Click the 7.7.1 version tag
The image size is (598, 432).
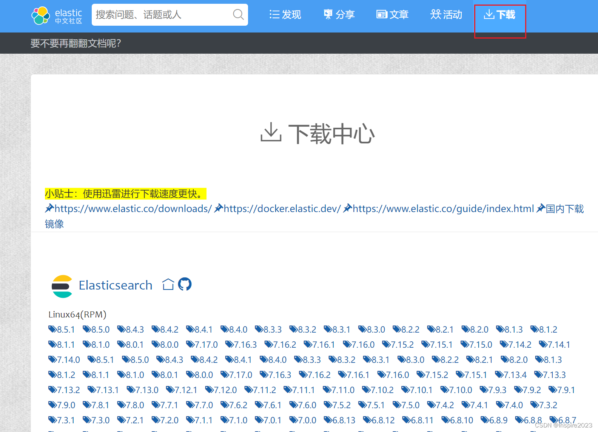point(165,405)
